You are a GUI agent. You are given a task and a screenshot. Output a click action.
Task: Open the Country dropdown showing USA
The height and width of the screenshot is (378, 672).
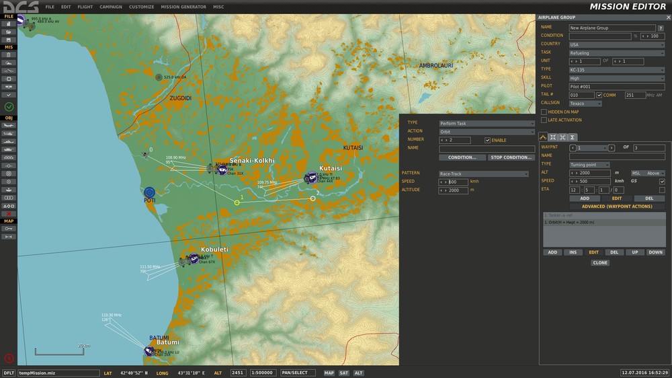coord(617,44)
